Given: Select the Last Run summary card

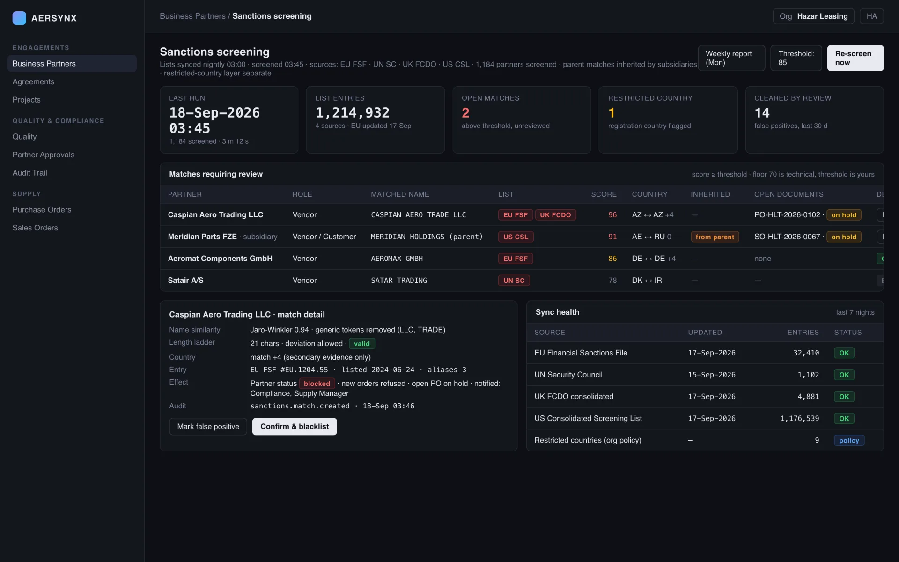Looking at the screenshot, I should 229,120.
